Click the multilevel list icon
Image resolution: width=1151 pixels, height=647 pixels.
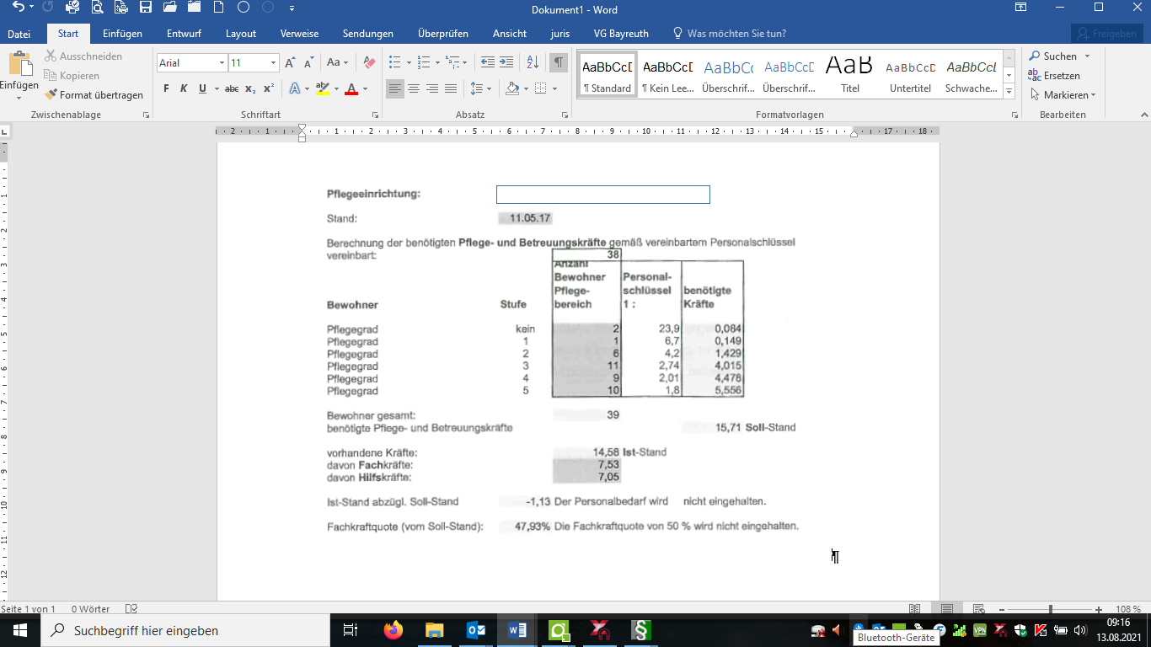click(452, 62)
